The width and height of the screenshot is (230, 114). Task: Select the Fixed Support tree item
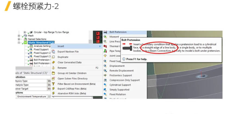click(x=41, y=49)
